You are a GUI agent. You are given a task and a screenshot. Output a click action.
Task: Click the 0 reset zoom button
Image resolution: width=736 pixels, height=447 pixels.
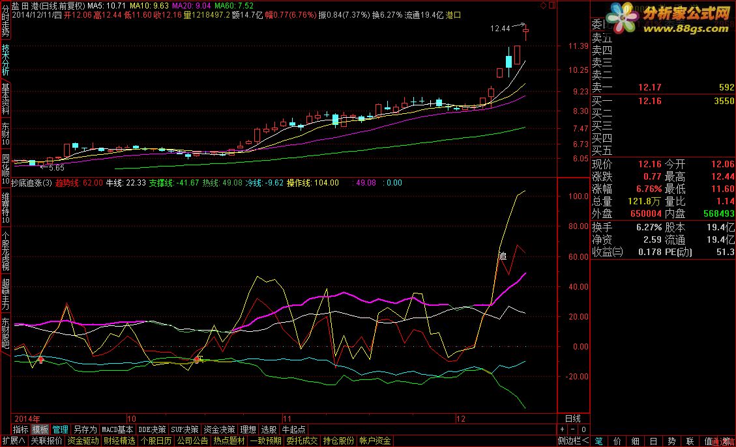click(x=583, y=429)
